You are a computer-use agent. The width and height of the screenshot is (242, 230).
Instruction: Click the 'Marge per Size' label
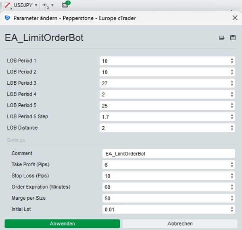point(29,198)
